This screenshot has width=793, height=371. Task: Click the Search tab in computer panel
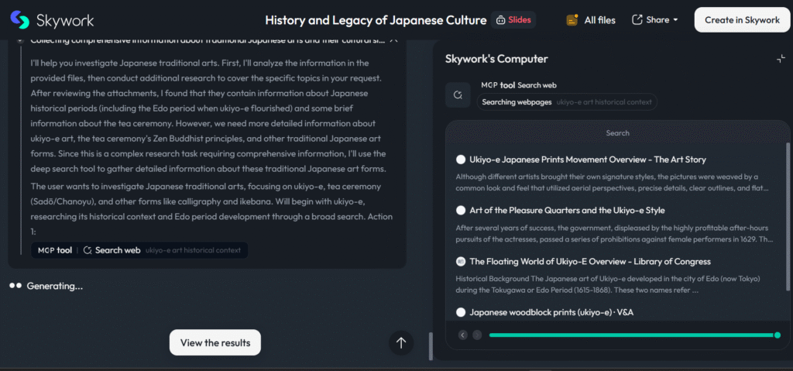[x=617, y=133]
